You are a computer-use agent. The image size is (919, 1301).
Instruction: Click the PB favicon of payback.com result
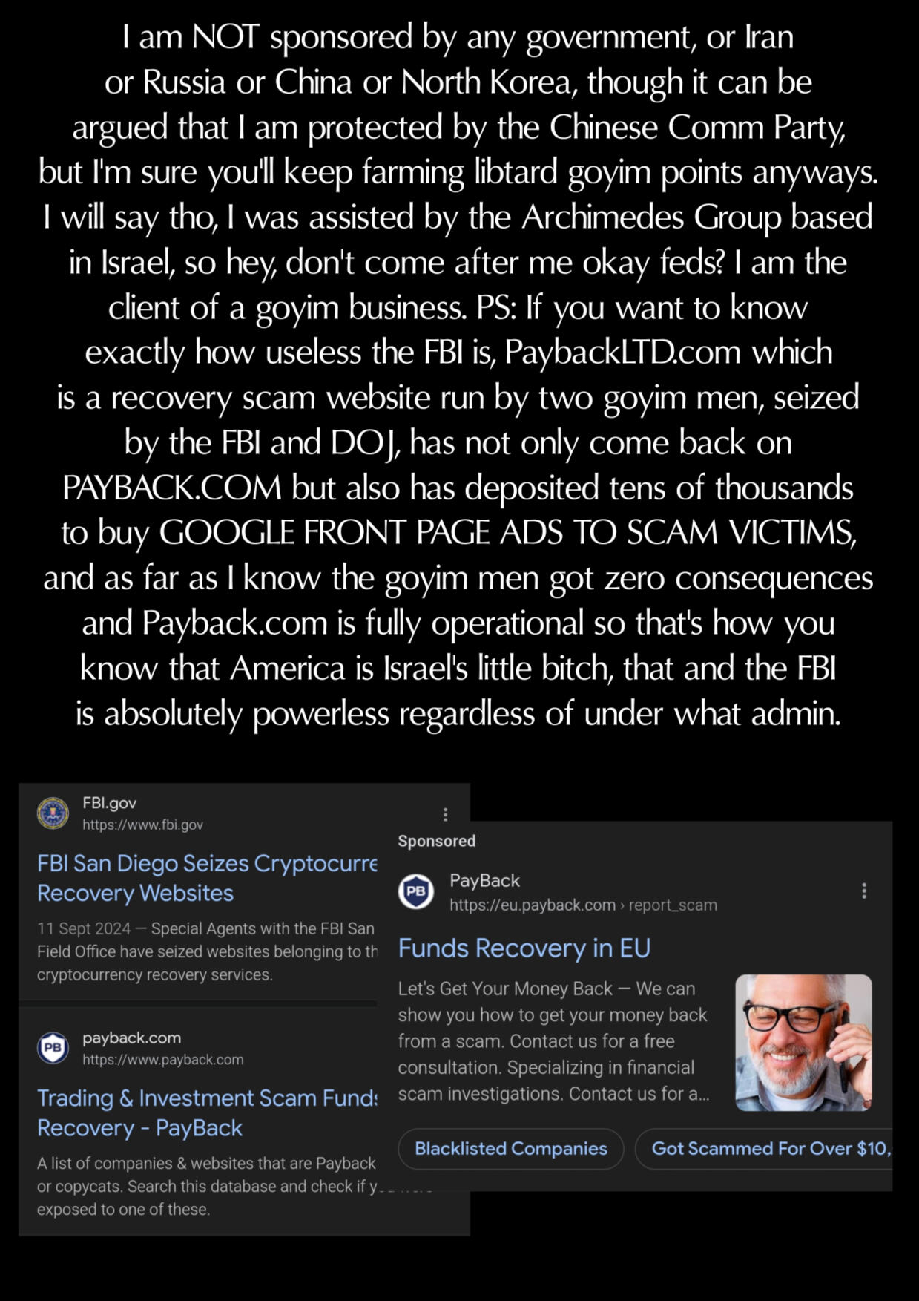tap(53, 1048)
